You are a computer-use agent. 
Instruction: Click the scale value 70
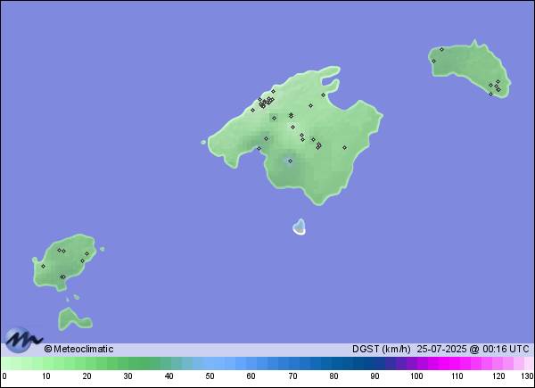pos(292,376)
